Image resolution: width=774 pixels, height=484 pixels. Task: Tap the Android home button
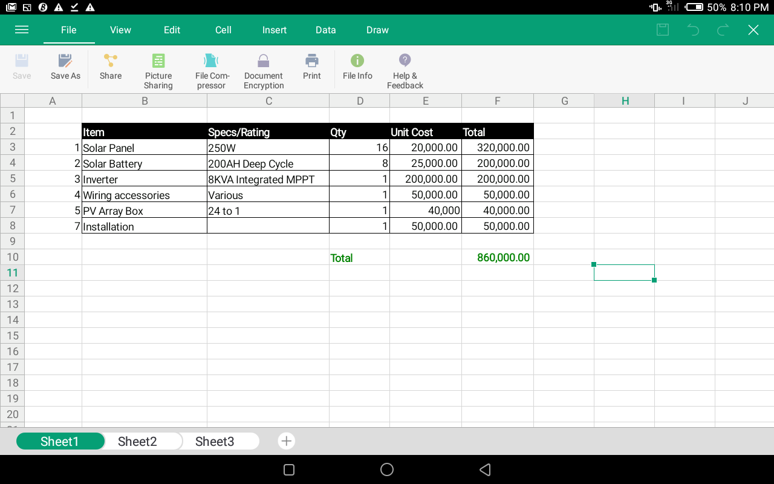click(387, 469)
